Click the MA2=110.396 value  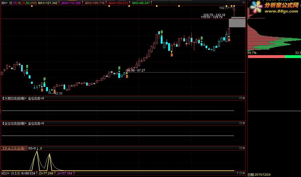(71, 3)
